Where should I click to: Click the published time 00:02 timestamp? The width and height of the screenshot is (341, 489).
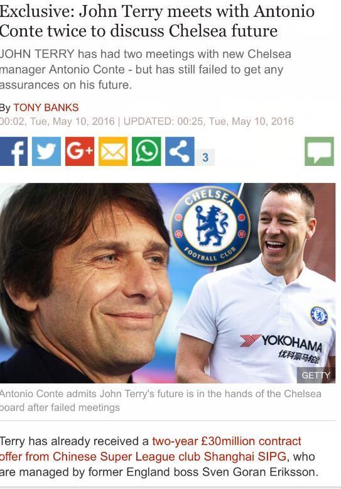57,121
